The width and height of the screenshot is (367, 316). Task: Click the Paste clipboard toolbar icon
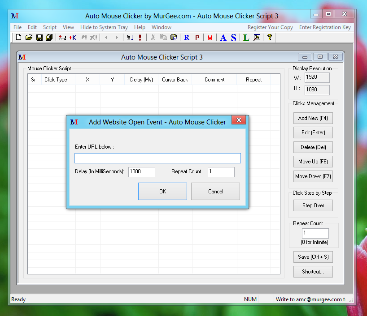pyautogui.click(x=174, y=38)
